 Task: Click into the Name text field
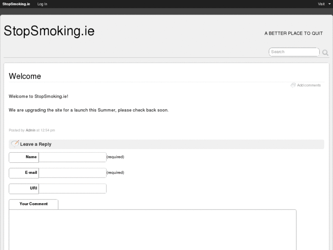72,157
